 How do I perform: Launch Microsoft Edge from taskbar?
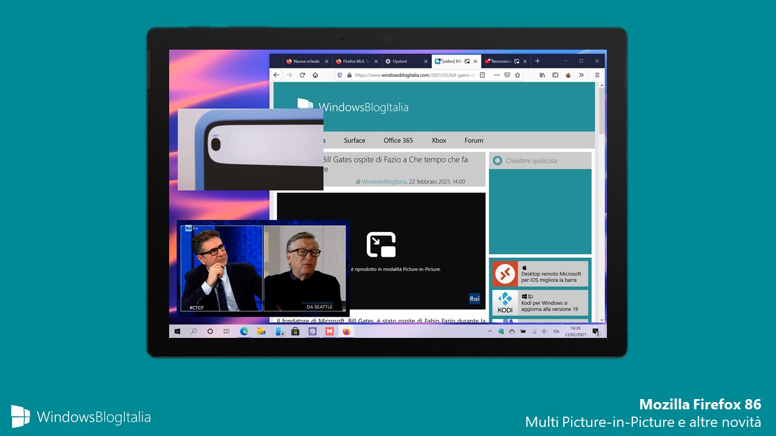pyautogui.click(x=244, y=331)
